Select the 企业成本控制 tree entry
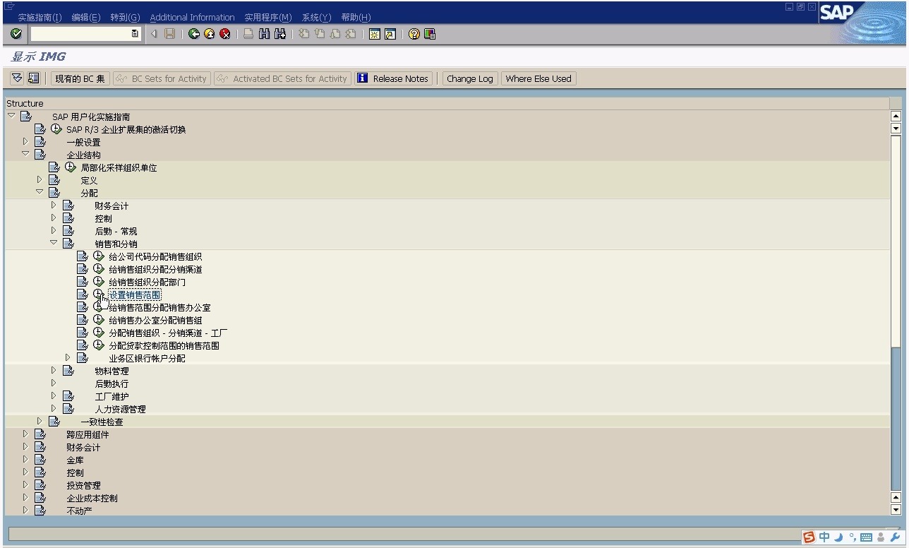Screen dimensions: 909x548 click(x=92, y=498)
